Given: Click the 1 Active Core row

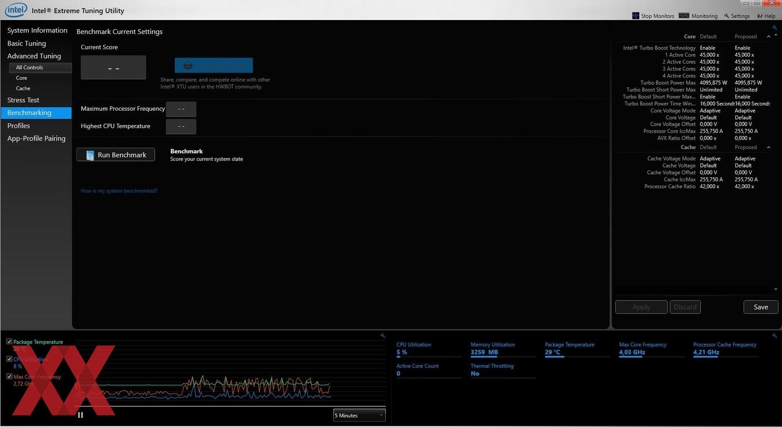Looking at the screenshot, I should 693,55.
